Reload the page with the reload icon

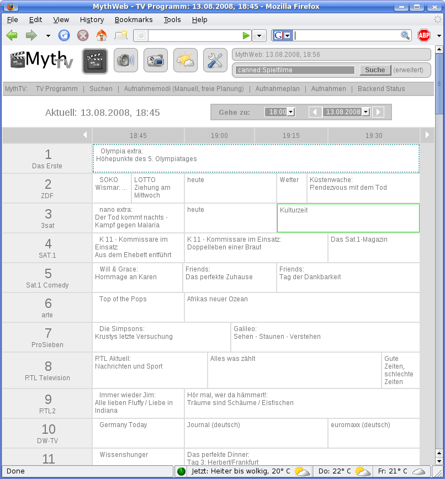tap(64, 36)
